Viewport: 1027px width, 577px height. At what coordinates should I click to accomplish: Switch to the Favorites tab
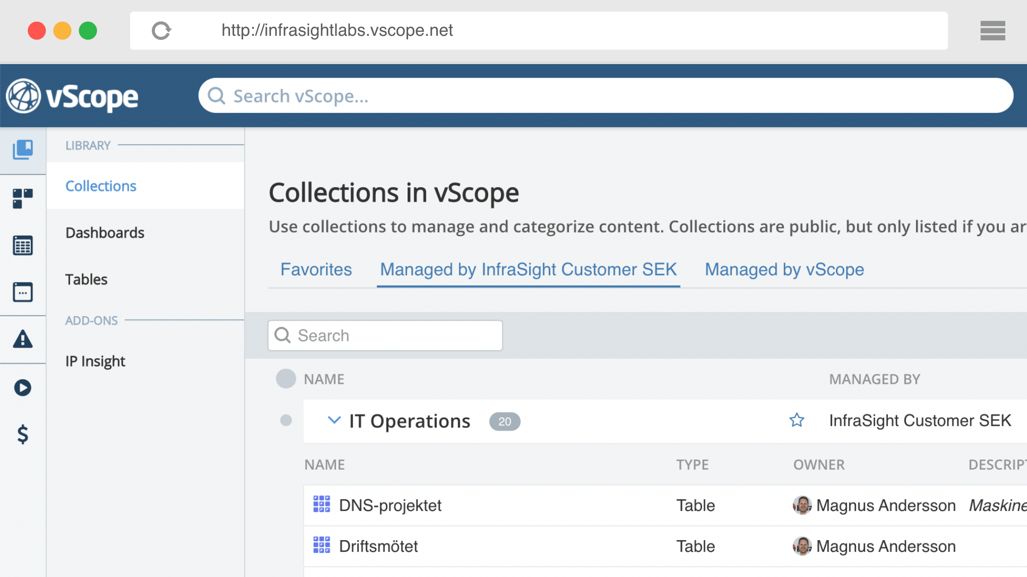pyautogui.click(x=316, y=269)
